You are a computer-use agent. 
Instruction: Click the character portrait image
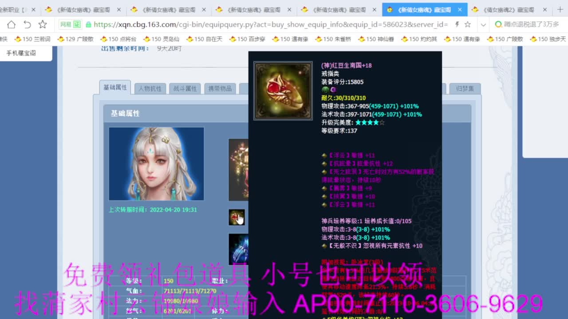[x=156, y=164]
